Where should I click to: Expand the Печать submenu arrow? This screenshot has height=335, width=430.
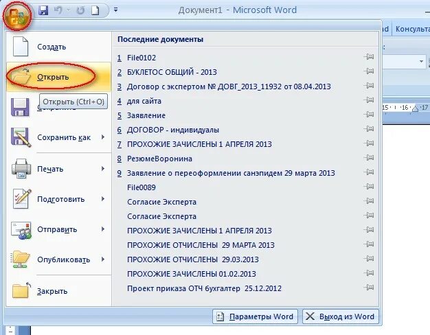click(103, 169)
